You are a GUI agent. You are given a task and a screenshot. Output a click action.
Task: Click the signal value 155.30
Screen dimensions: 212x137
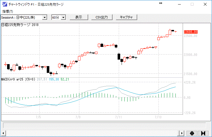point(54,79)
